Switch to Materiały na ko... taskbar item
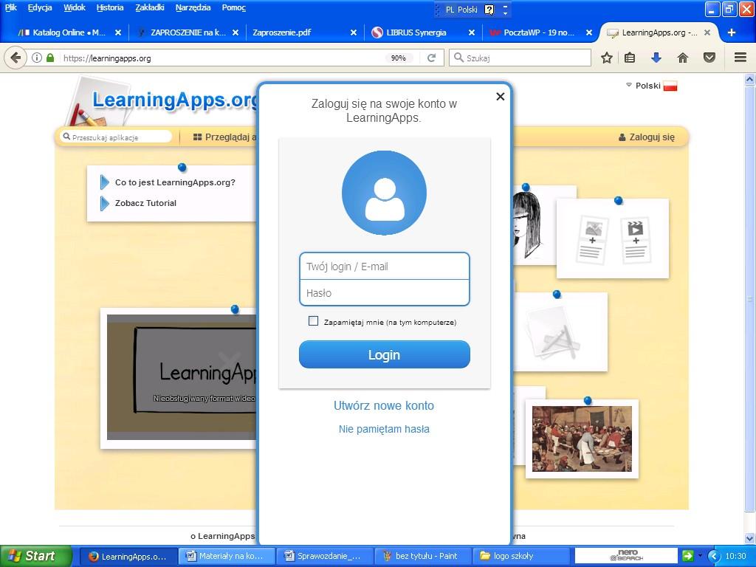Viewport: 756px width, 567px height. pyautogui.click(x=227, y=556)
